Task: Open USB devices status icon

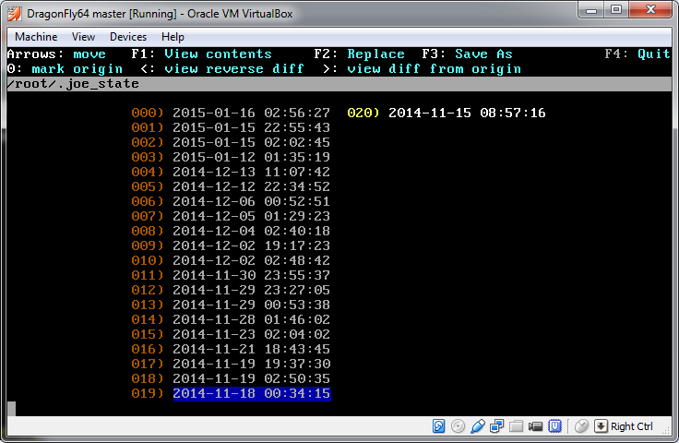Action: [478, 426]
